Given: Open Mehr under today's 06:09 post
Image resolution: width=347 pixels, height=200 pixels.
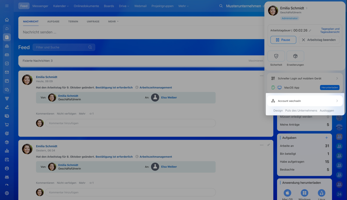Looking at the screenshot, I should 82,114.
